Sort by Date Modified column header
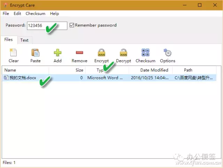223x168 pixels. [151, 70]
